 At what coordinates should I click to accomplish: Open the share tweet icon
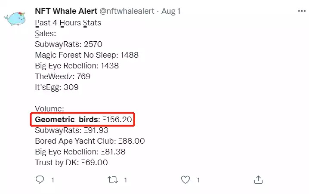pos(258,179)
